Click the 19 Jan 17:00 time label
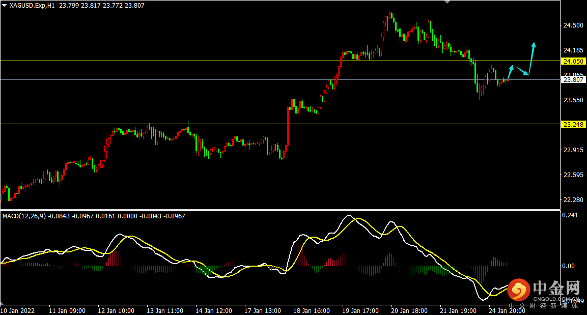This screenshot has width=587, height=315. 360,311
